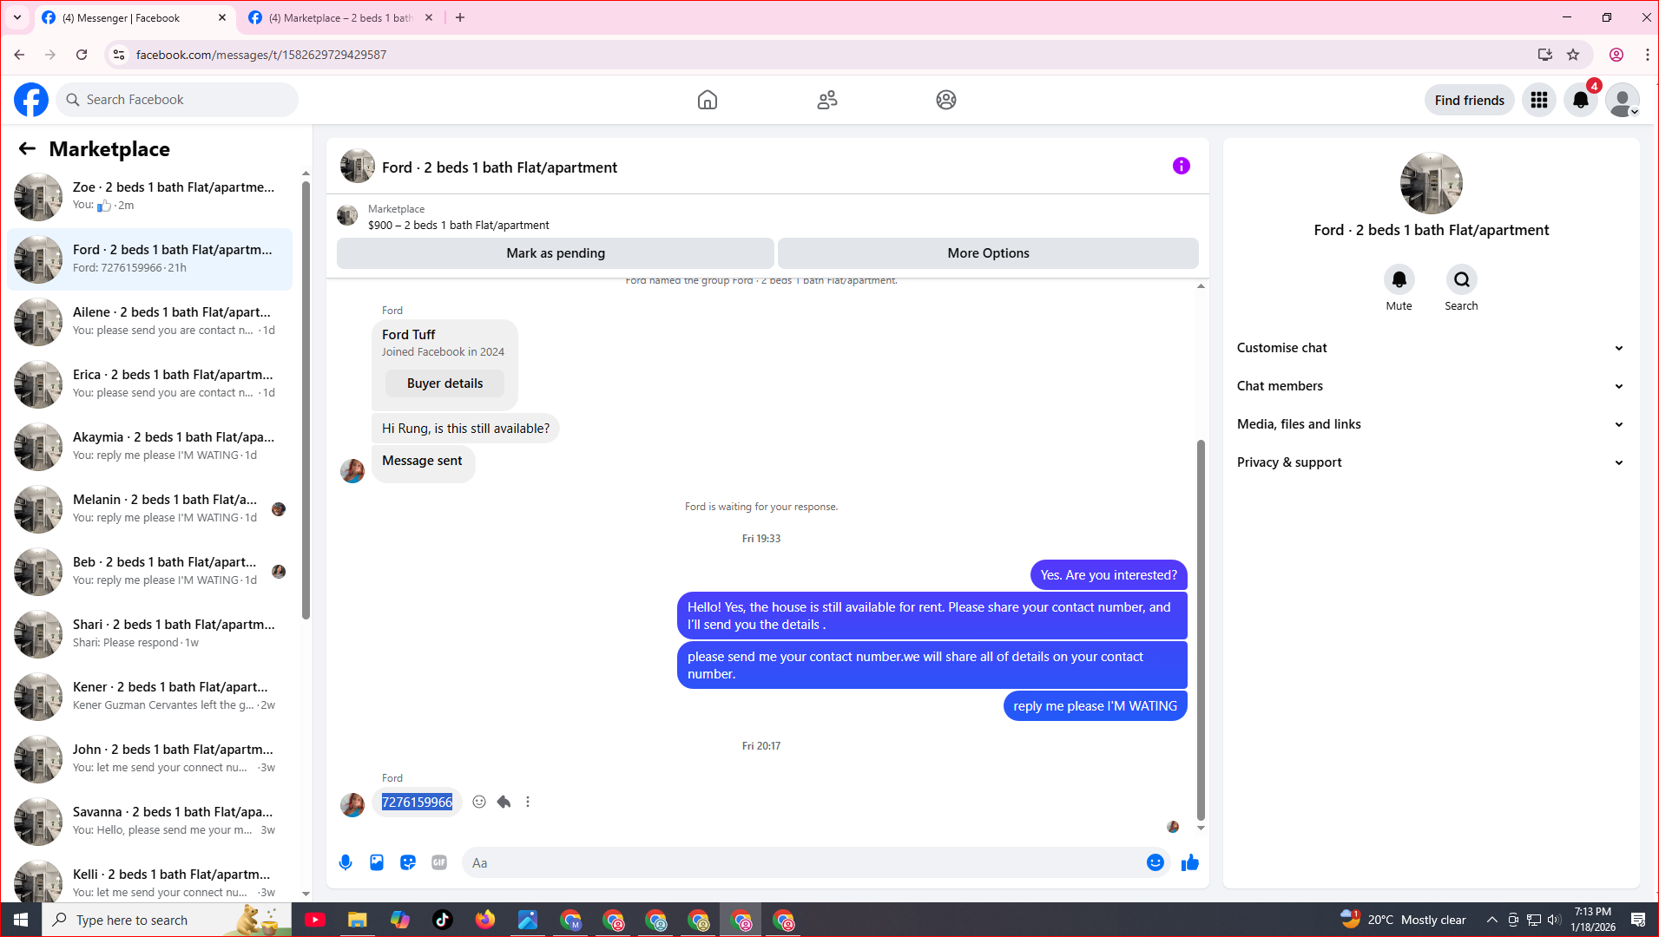
Task: Send a voice clip with microphone icon
Action: click(346, 862)
